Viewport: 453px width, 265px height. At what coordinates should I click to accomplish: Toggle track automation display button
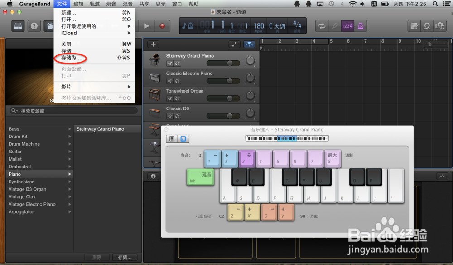tap(234, 44)
